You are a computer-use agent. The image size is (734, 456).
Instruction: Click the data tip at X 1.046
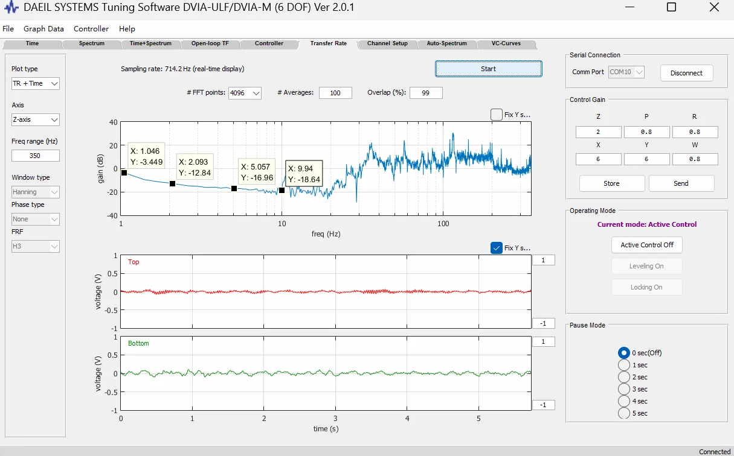[146, 157]
